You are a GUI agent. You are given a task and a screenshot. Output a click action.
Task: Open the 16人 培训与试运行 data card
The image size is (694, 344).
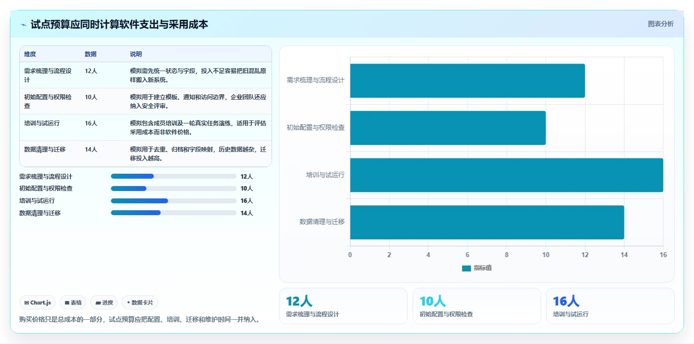610,306
